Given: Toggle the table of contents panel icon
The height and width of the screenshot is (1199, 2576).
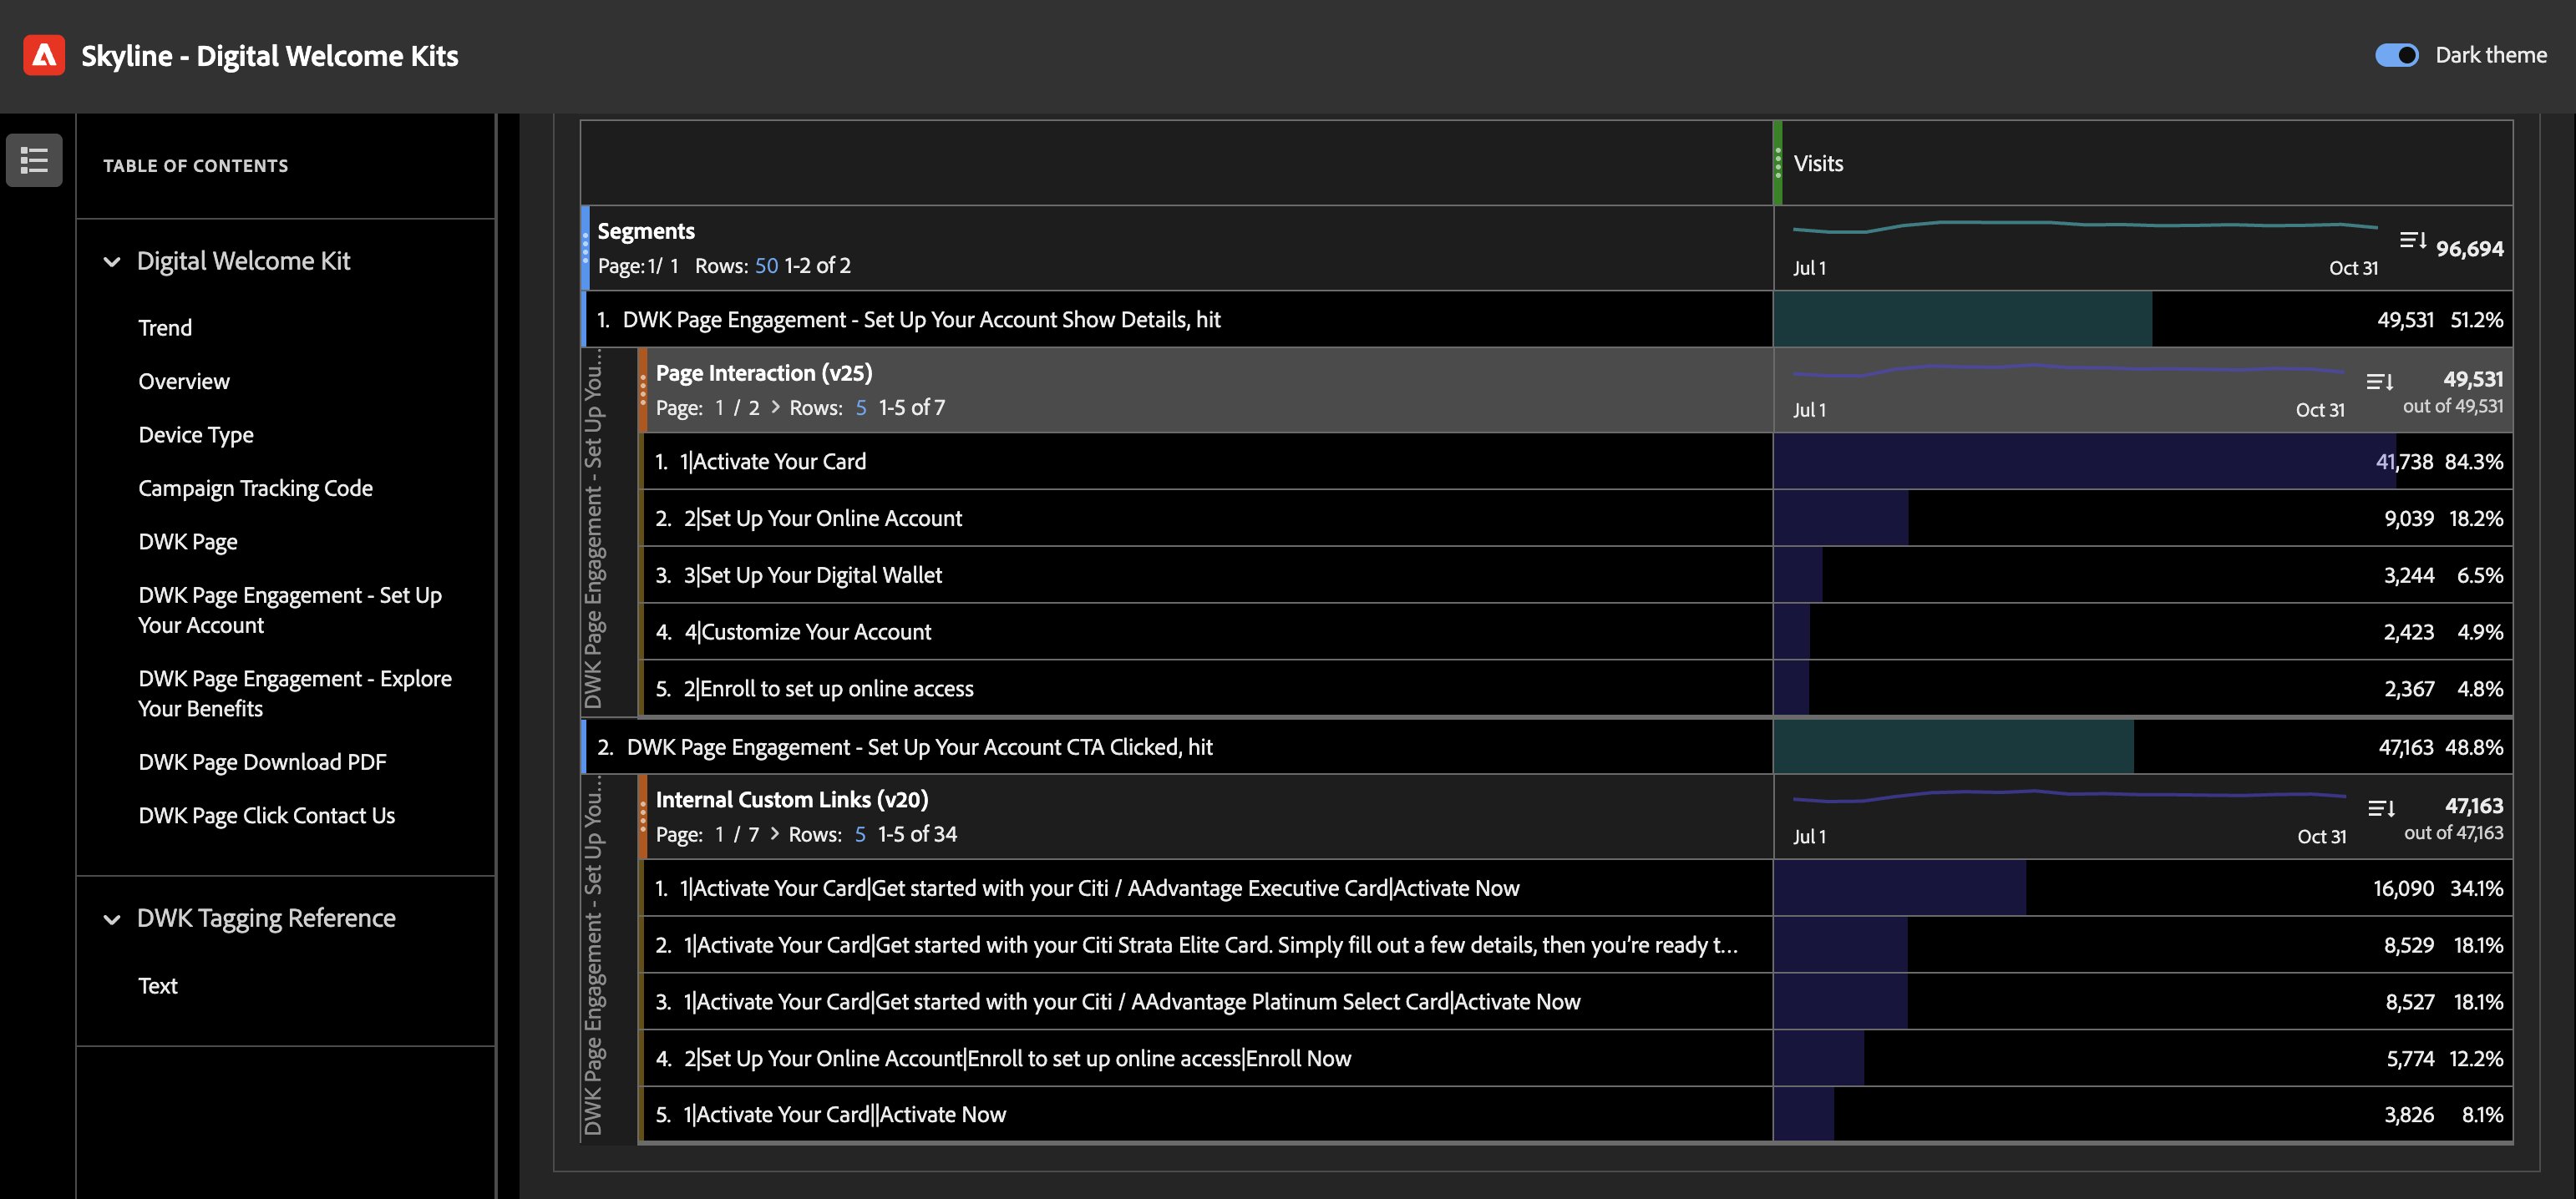Looking at the screenshot, I should pyautogui.click(x=34, y=160).
